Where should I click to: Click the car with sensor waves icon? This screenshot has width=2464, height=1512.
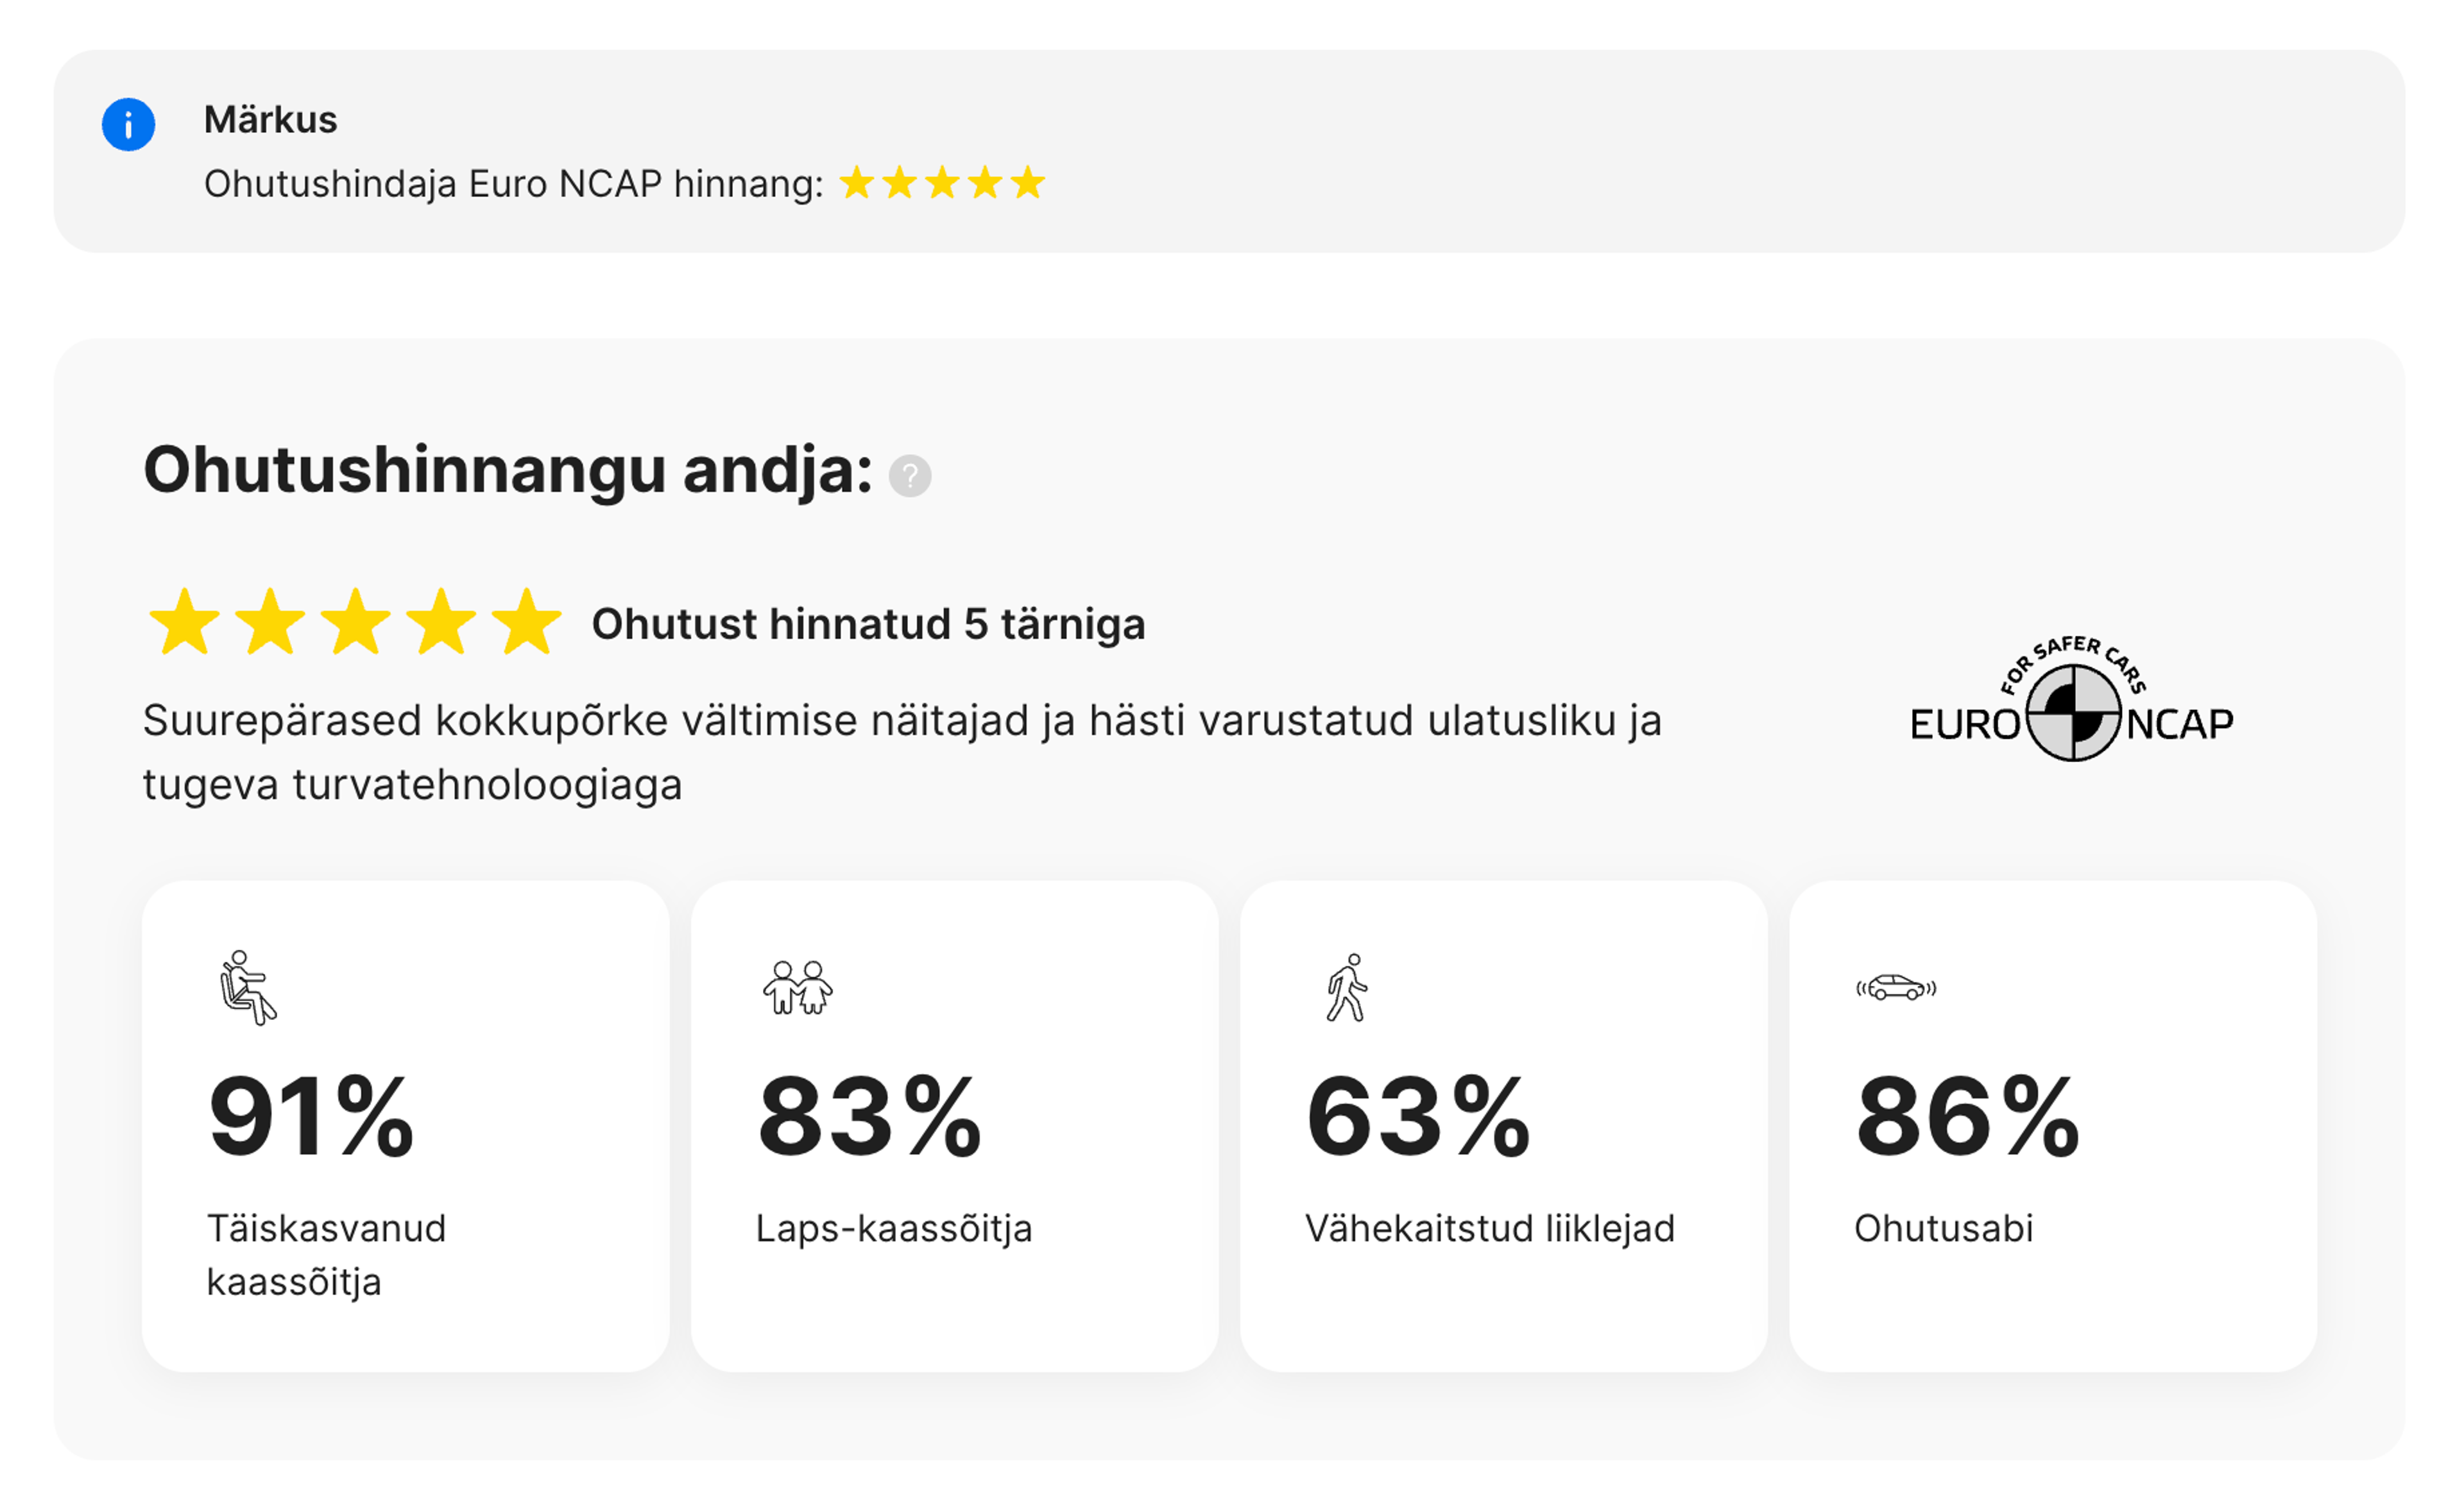tap(1896, 988)
